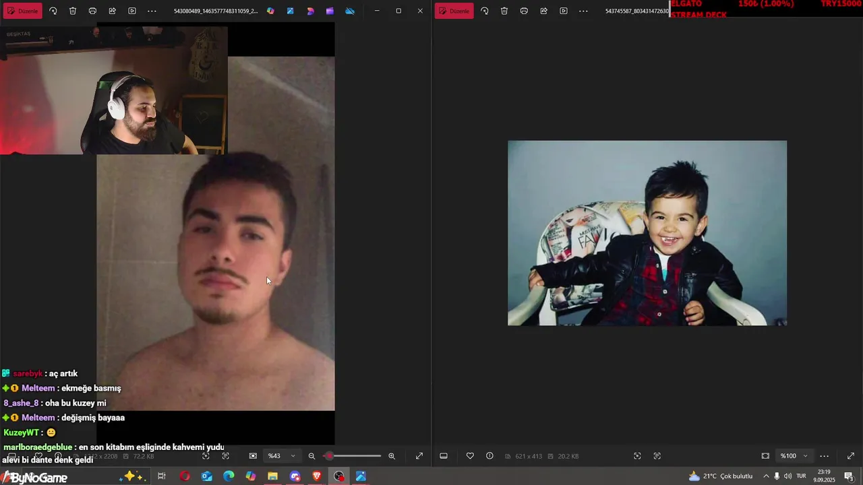
Task: Open Photos app from taskbar
Action: pyautogui.click(x=361, y=476)
